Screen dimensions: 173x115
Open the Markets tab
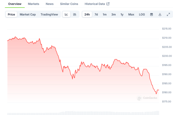(x=33, y=4)
